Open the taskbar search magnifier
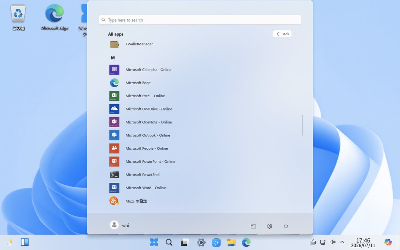 click(x=169, y=242)
